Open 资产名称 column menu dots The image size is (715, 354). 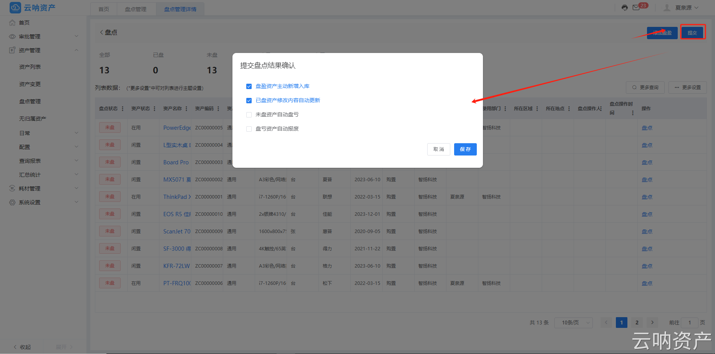(186, 109)
